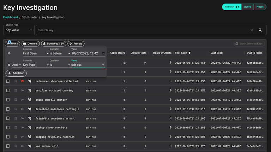
Task: Switch to the Hosts view
Action: tap(260, 7)
